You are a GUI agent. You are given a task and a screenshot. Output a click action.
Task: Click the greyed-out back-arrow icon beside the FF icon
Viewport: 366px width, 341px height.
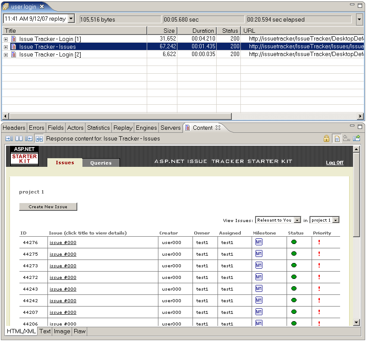click(347, 138)
